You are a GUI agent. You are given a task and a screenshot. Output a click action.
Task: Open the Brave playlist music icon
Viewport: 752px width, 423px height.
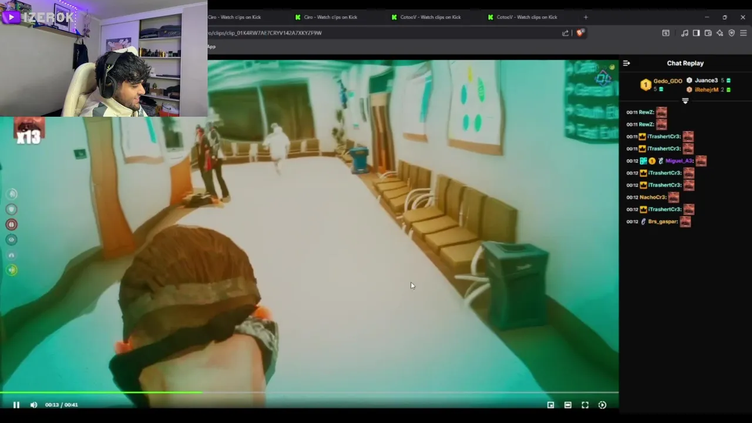(684, 33)
